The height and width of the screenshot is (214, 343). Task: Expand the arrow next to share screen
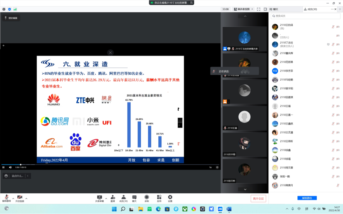(x=106, y=198)
